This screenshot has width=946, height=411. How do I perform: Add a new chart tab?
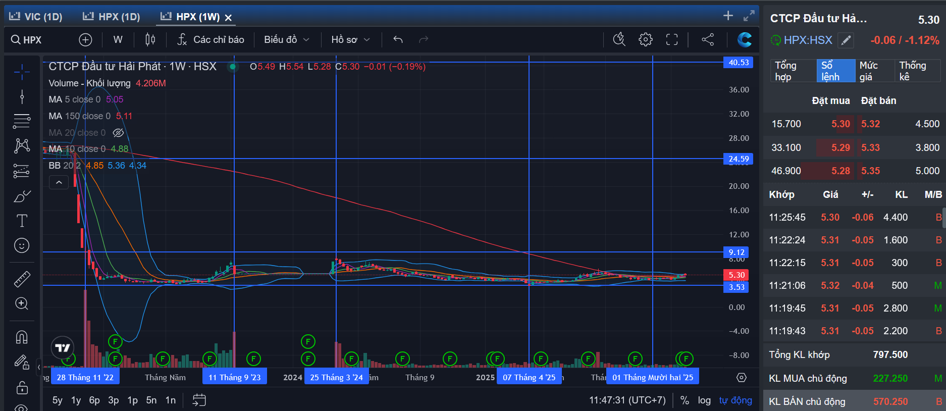pos(728,16)
